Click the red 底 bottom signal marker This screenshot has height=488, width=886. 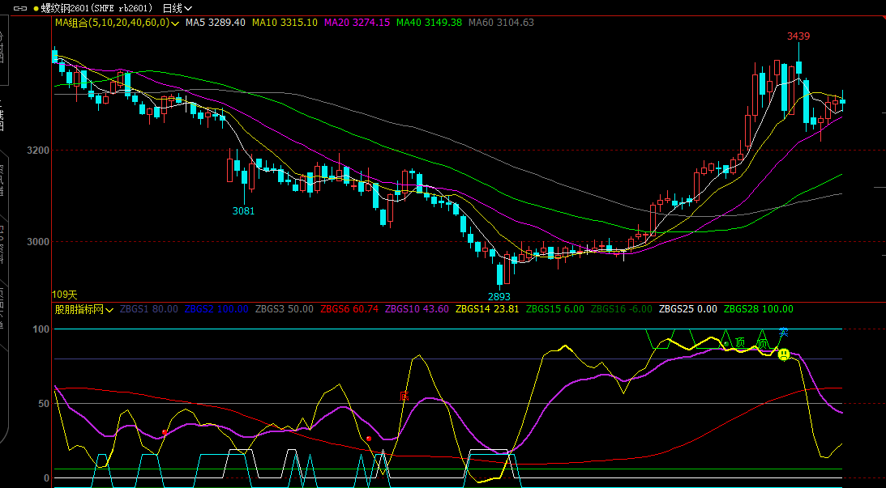[404, 396]
